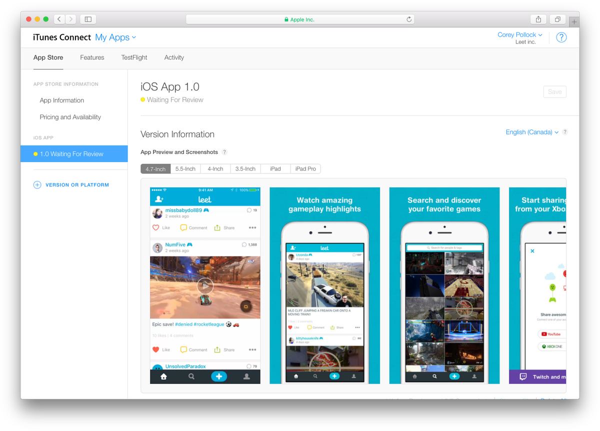Show all tabs overview button

[557, 19]
